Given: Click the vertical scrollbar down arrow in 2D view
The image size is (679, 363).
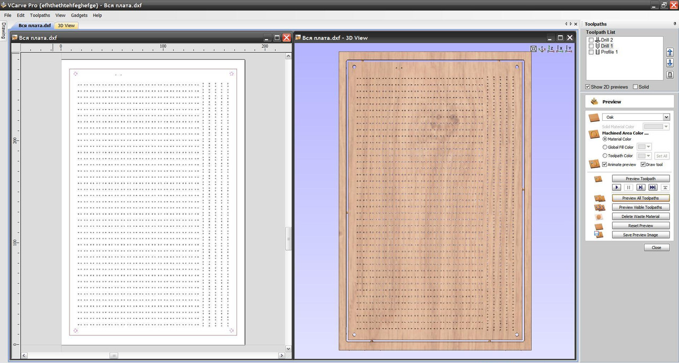Looking at the screenshot, I should click(x=289, y=349).
